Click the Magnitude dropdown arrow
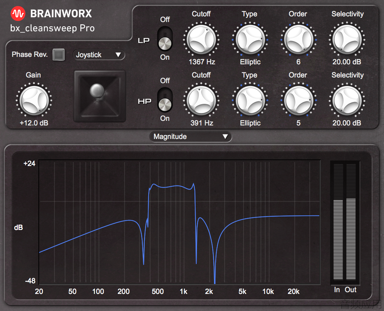The image size is (384, 311). tap(225, 136)
